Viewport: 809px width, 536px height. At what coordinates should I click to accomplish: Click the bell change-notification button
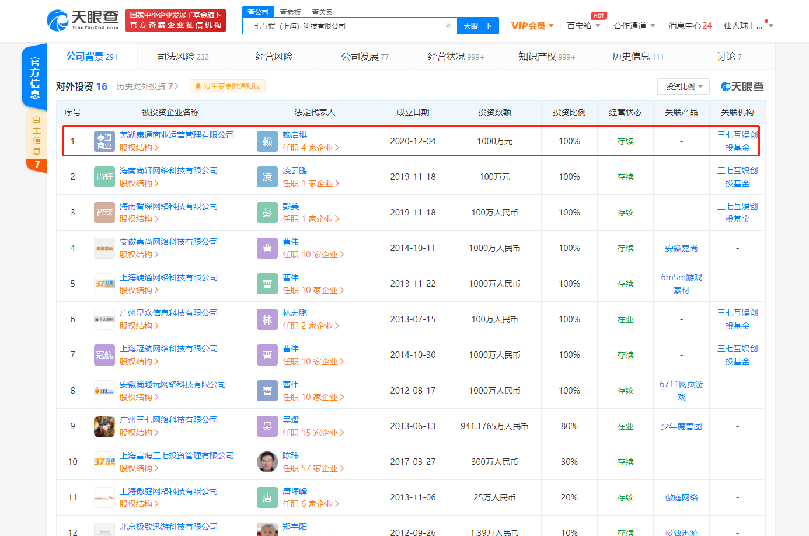coord(227,86)
